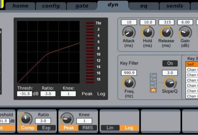Click the Release value field showing 315

point(166,22)
